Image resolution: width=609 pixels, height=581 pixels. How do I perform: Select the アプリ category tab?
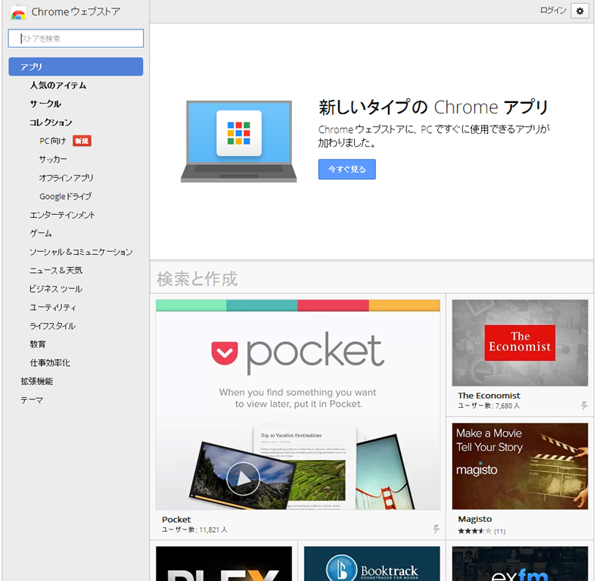tap(76, 67)
